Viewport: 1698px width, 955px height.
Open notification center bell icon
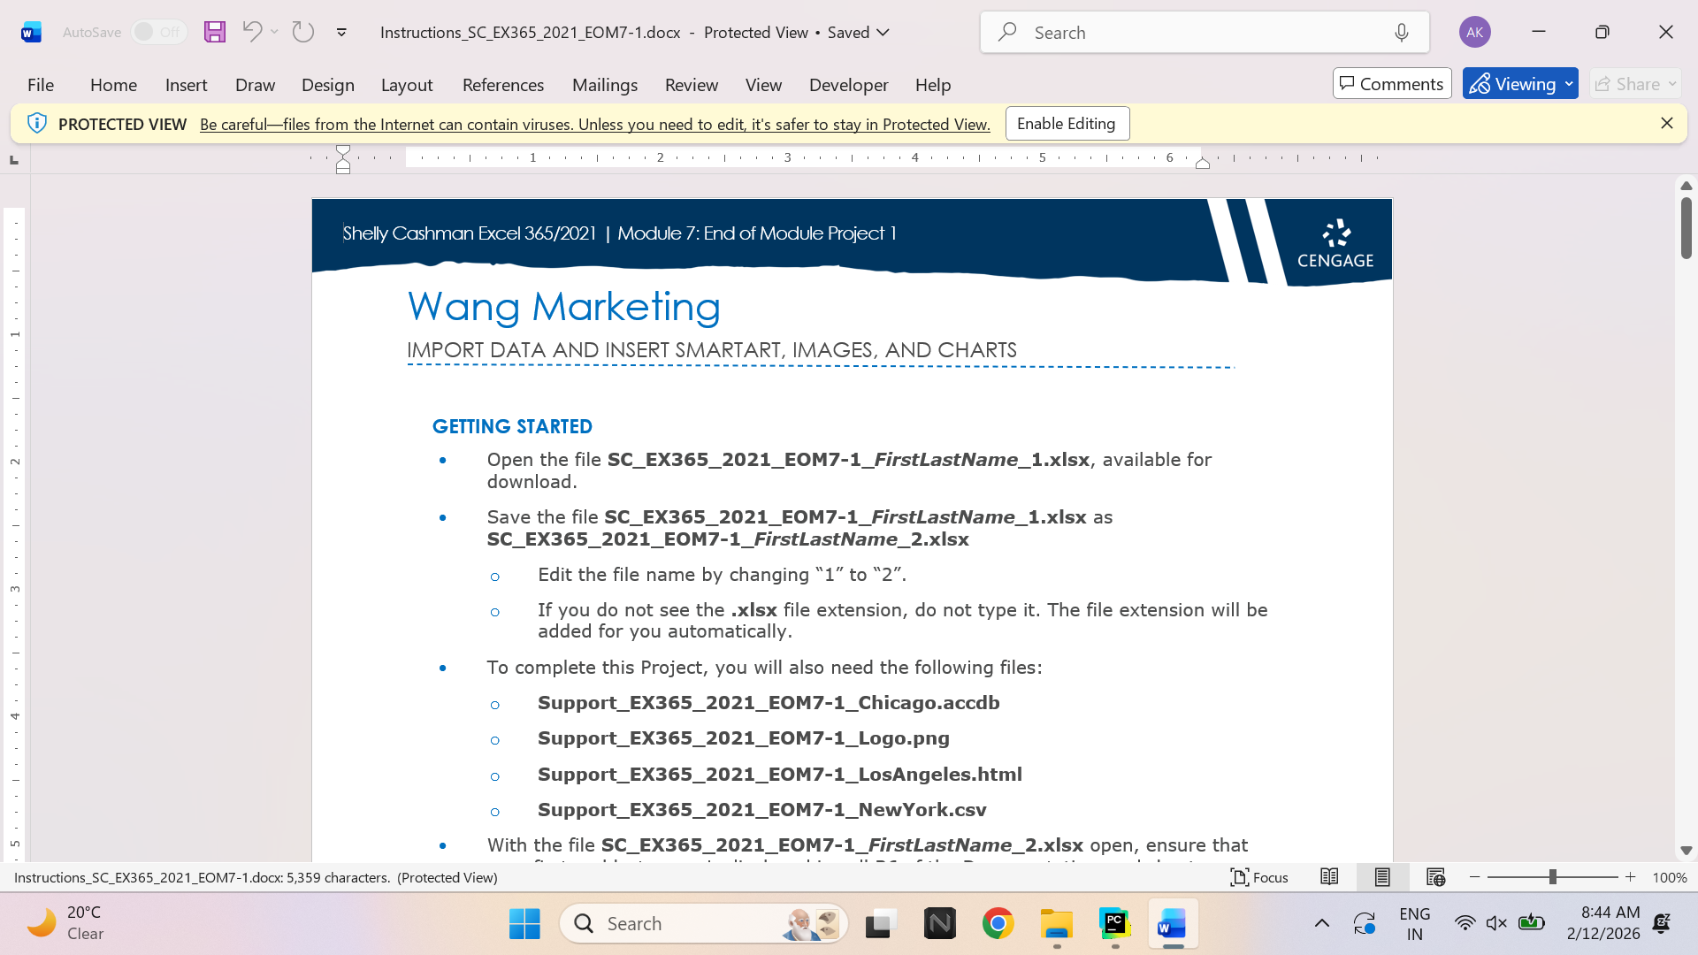coord(1662,923)
